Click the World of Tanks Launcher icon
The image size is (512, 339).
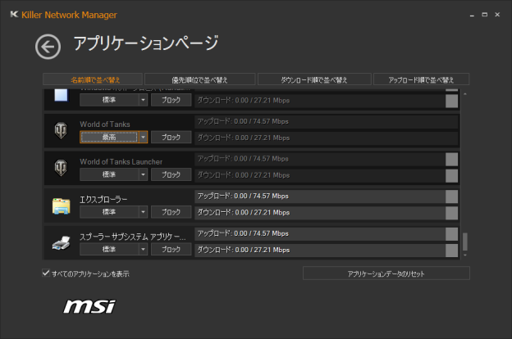[x=61, y=168]
